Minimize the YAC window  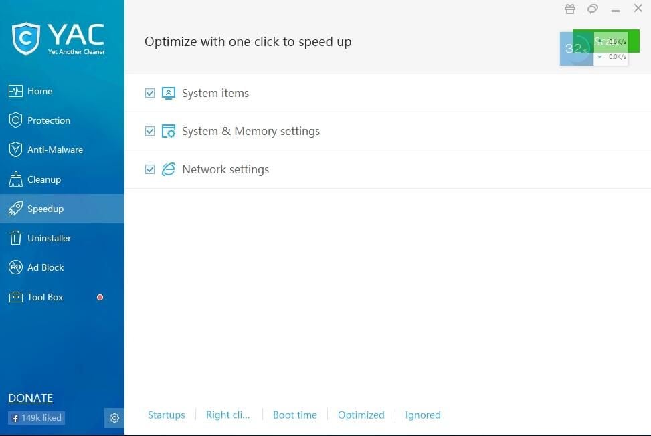(616, 10)
